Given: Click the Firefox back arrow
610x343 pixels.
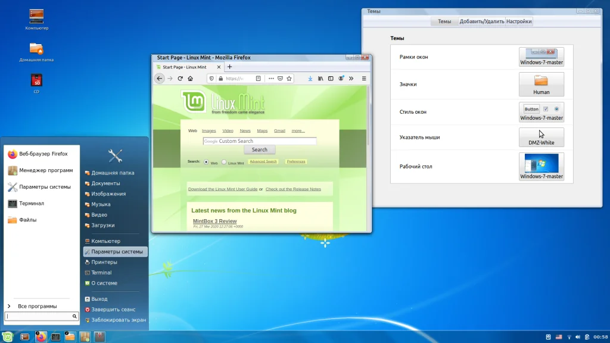Looking at the screenshot, I should tap(160, 79).
